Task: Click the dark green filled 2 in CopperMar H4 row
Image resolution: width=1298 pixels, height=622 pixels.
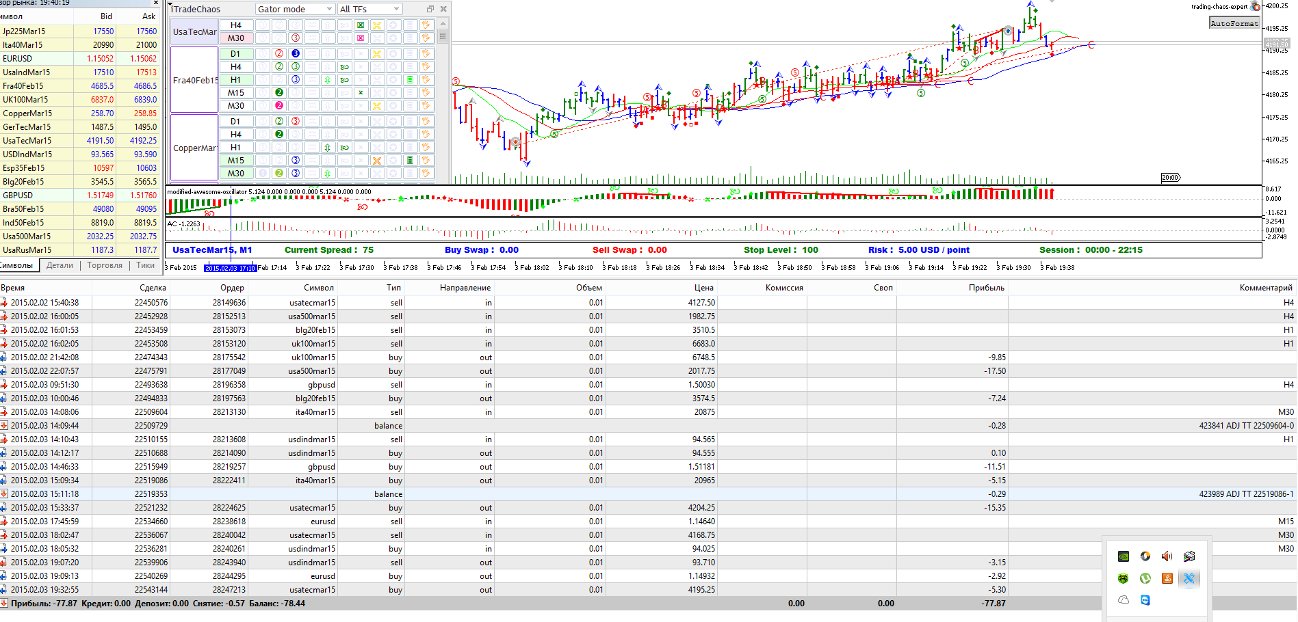Action: (279, 134)
